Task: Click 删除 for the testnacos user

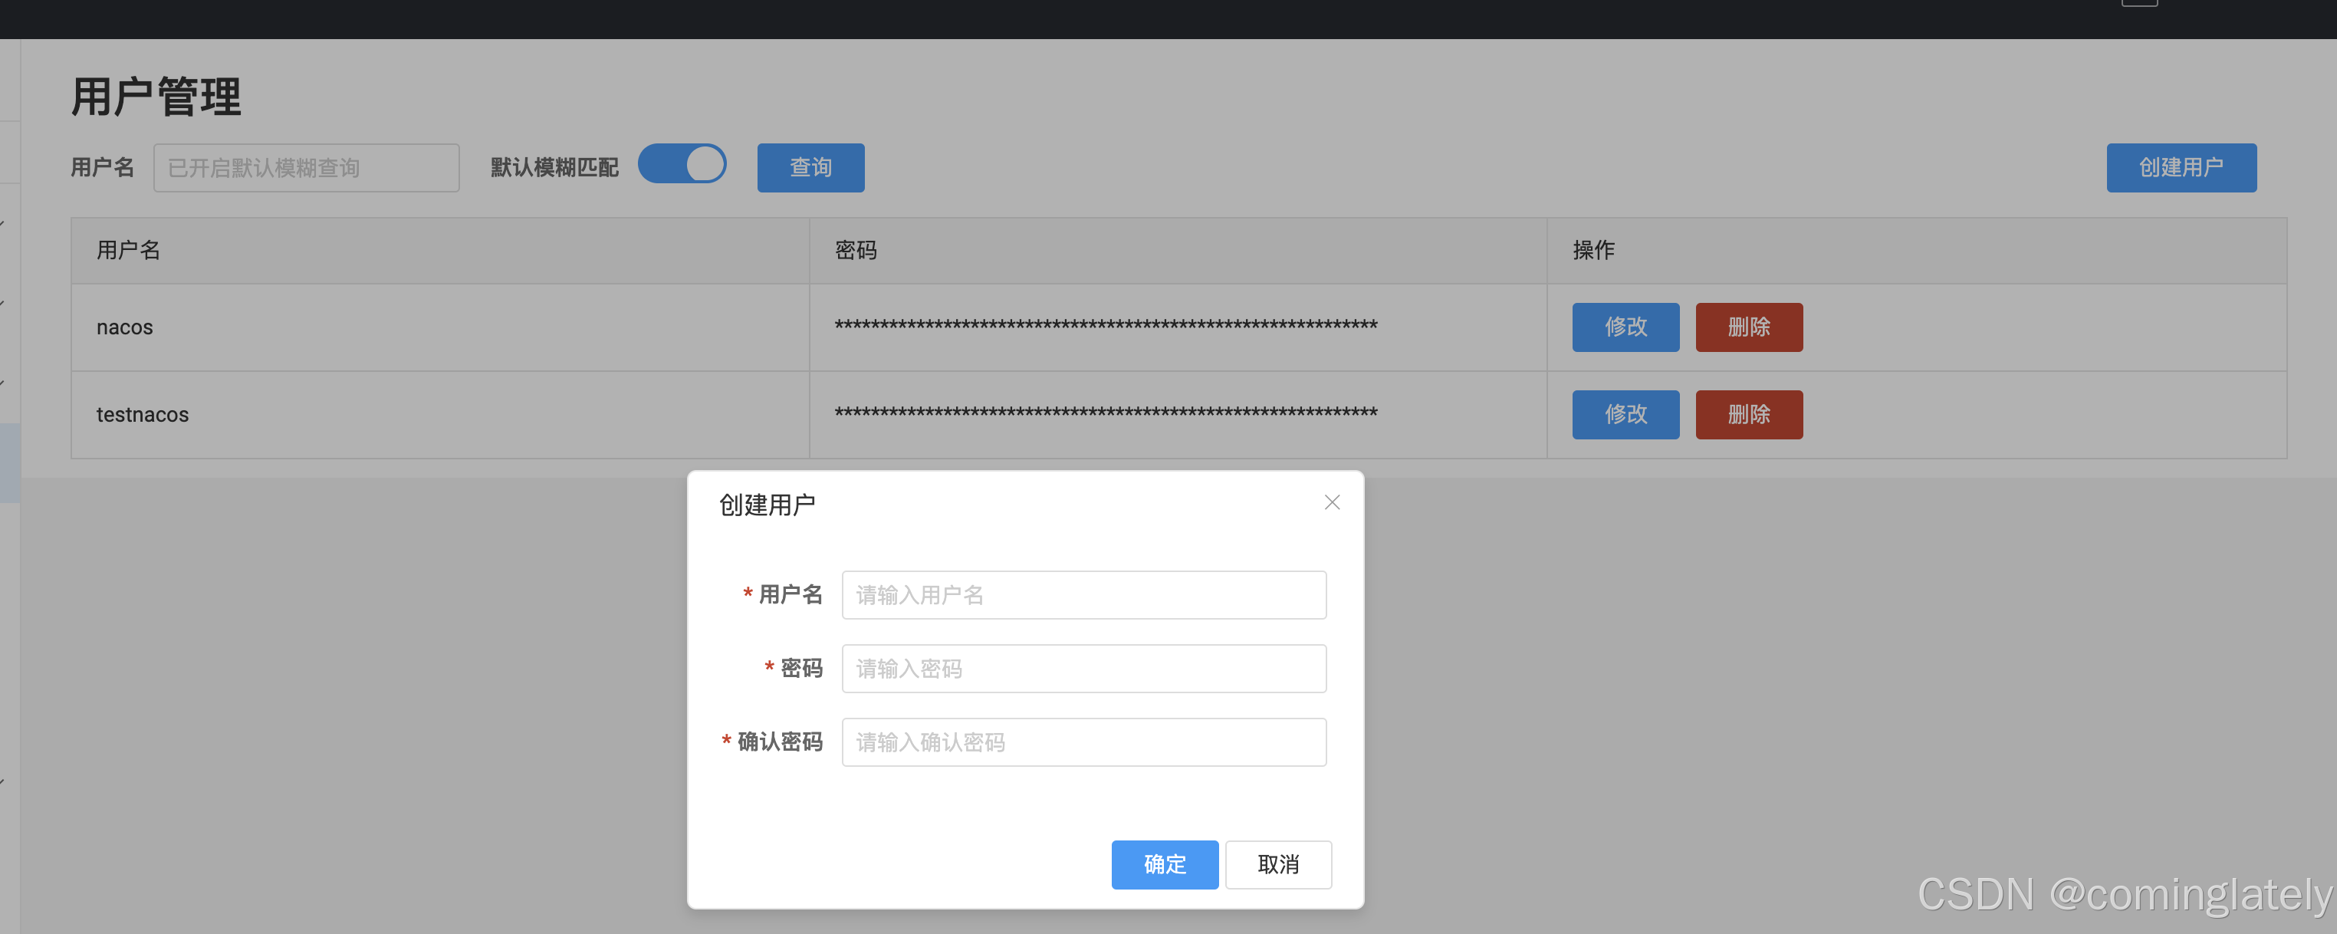Action: pos(1748,415)
